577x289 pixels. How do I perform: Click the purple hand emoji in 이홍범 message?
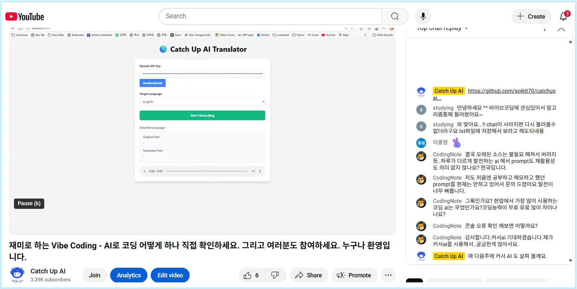coord(457,143)
